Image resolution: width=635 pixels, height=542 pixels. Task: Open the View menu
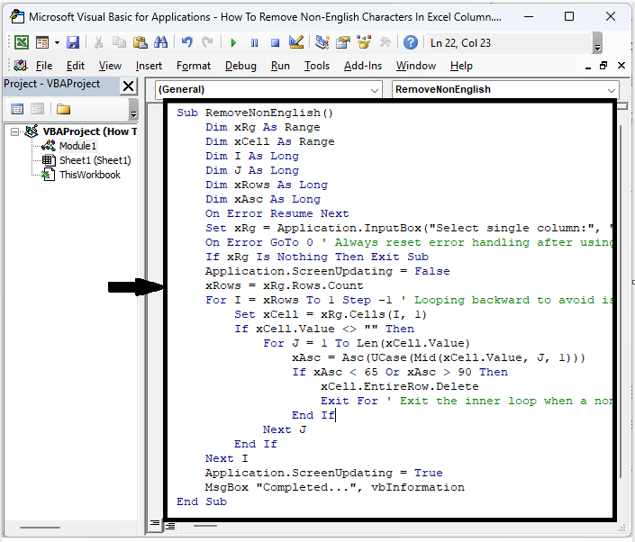tap(110, 66)
